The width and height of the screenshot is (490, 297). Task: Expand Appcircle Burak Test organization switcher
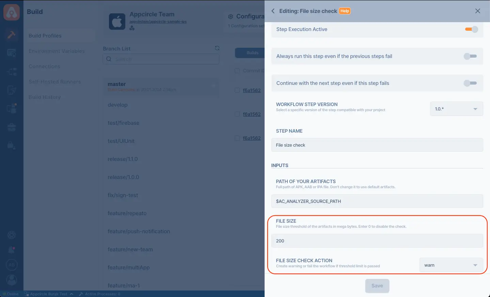(49, 294)
